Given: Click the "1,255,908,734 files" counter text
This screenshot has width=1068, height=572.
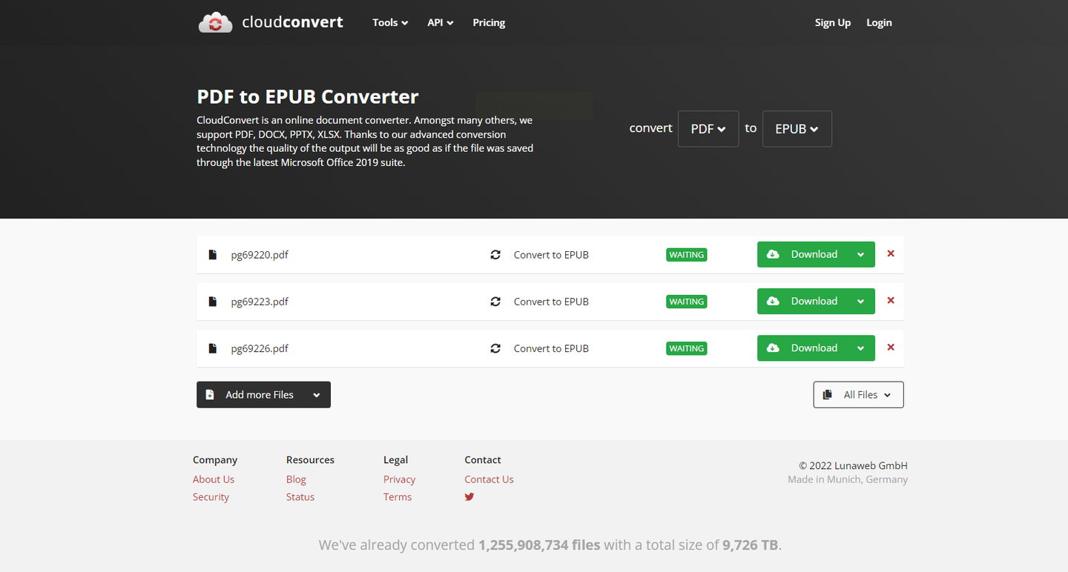Looking at the screenshot, I should [x=539, y=545].
